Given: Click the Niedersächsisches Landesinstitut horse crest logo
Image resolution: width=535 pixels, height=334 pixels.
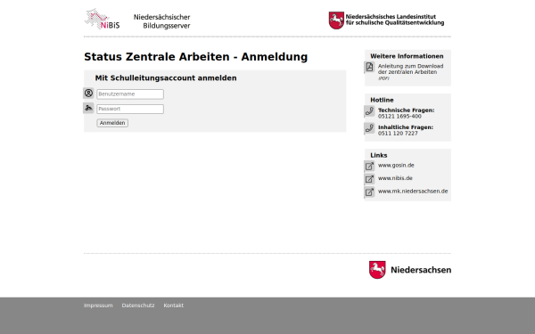Looking at the screenshot, I should [x=336, y=20].
